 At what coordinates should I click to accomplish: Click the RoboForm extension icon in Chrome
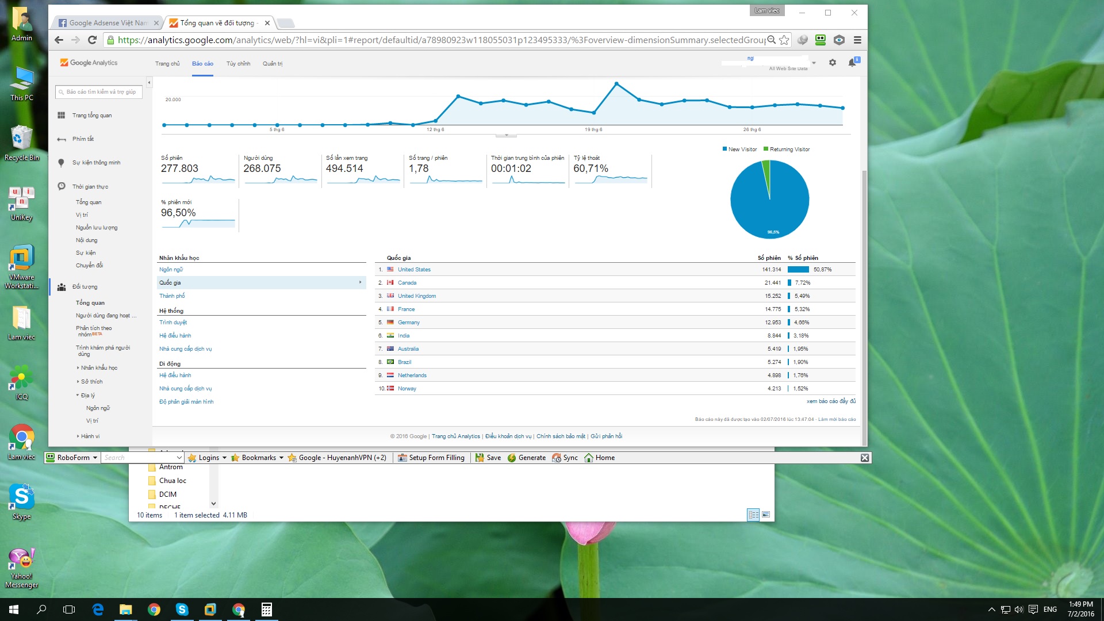coord(821,40)
